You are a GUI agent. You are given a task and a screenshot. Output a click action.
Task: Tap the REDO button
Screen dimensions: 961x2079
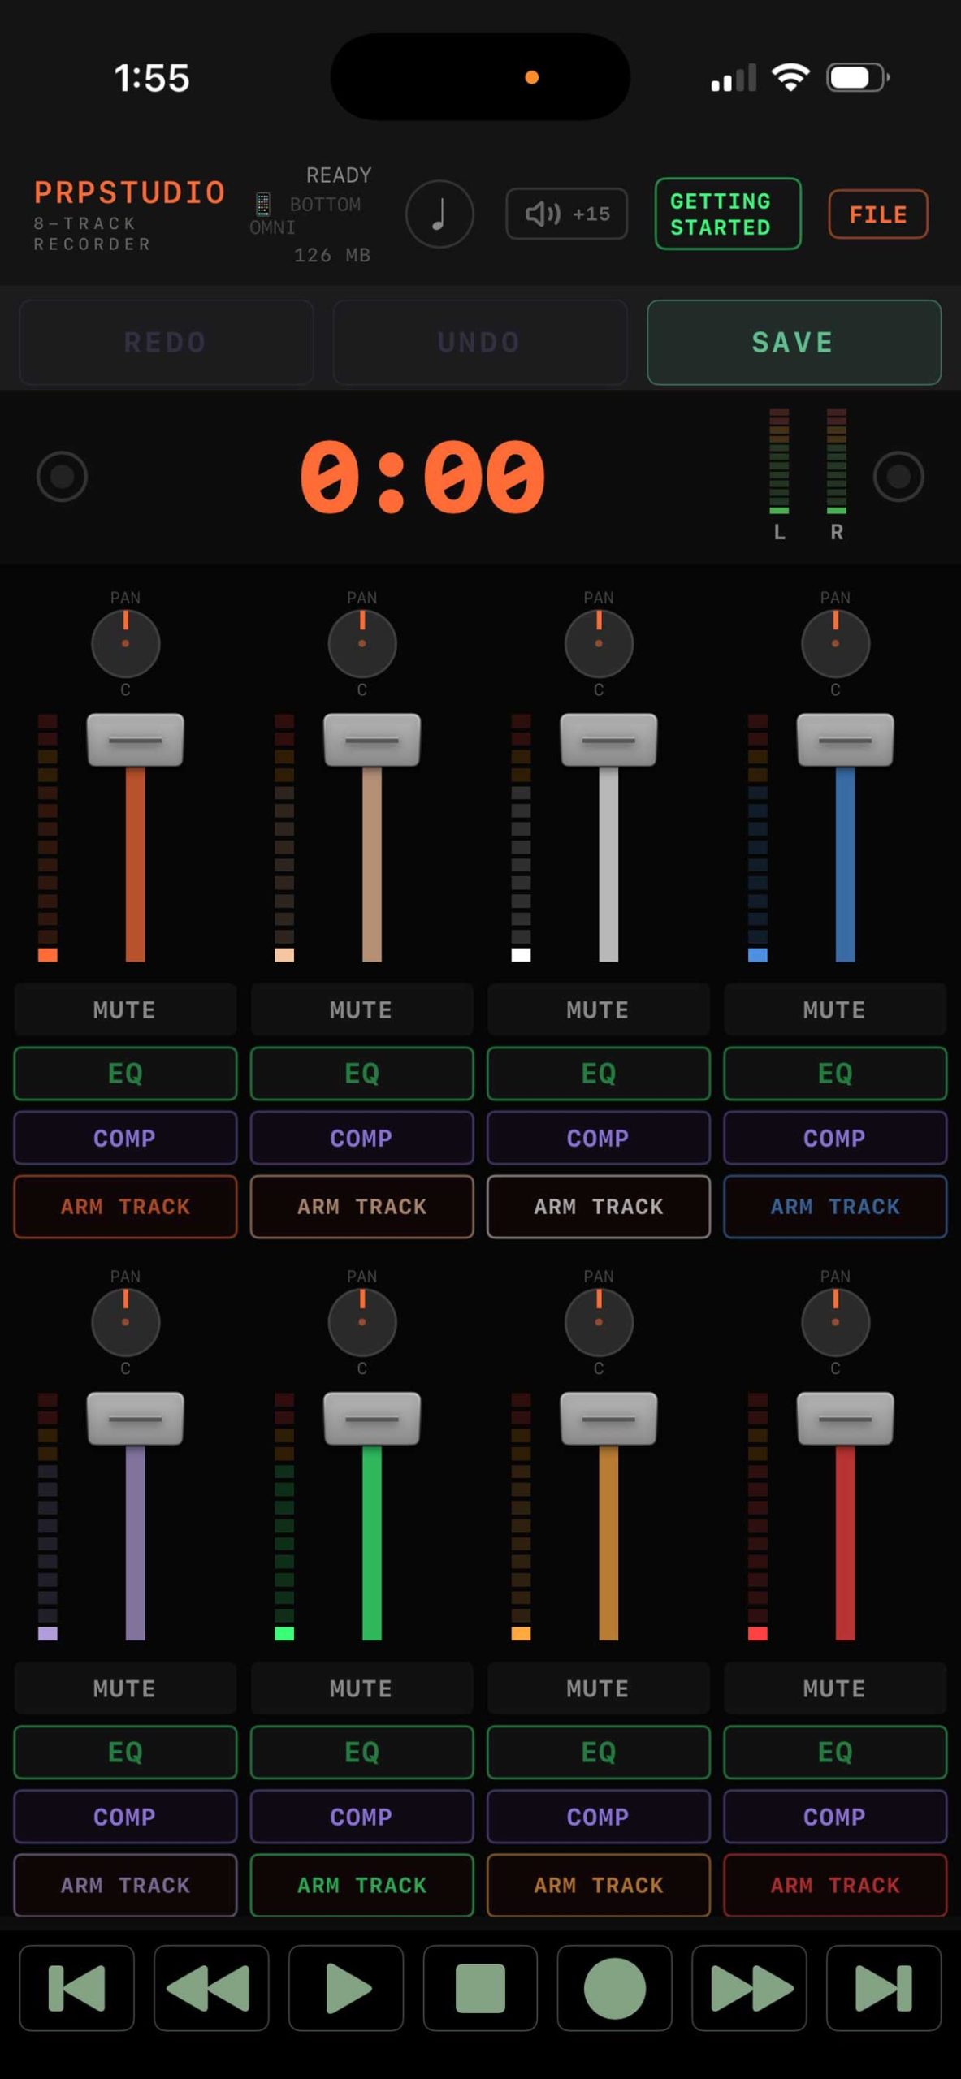(x=166, y=342)
